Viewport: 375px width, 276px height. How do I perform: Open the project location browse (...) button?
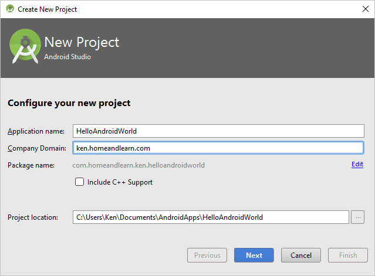coord(357,217)
